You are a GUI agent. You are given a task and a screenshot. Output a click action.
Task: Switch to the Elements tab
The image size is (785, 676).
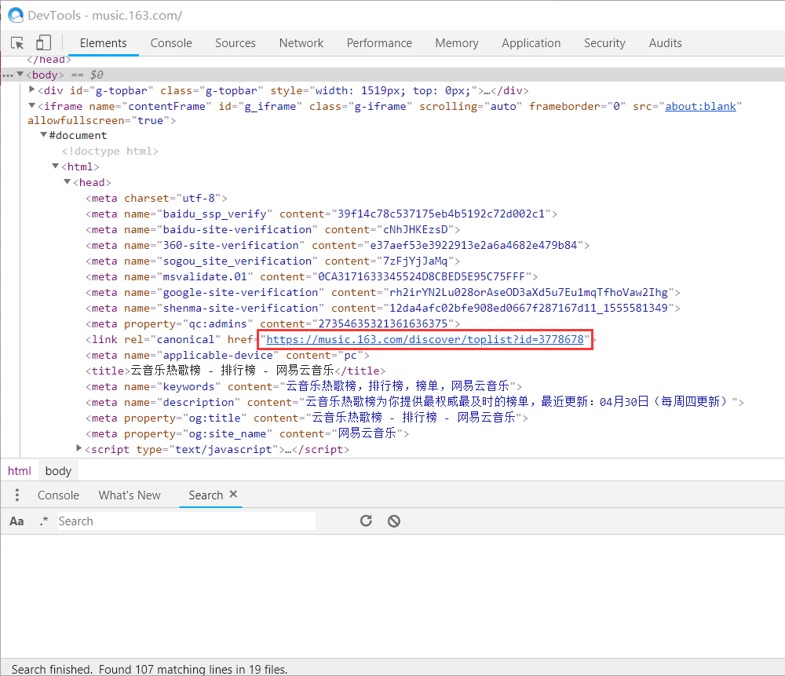(x=103, y=43)
